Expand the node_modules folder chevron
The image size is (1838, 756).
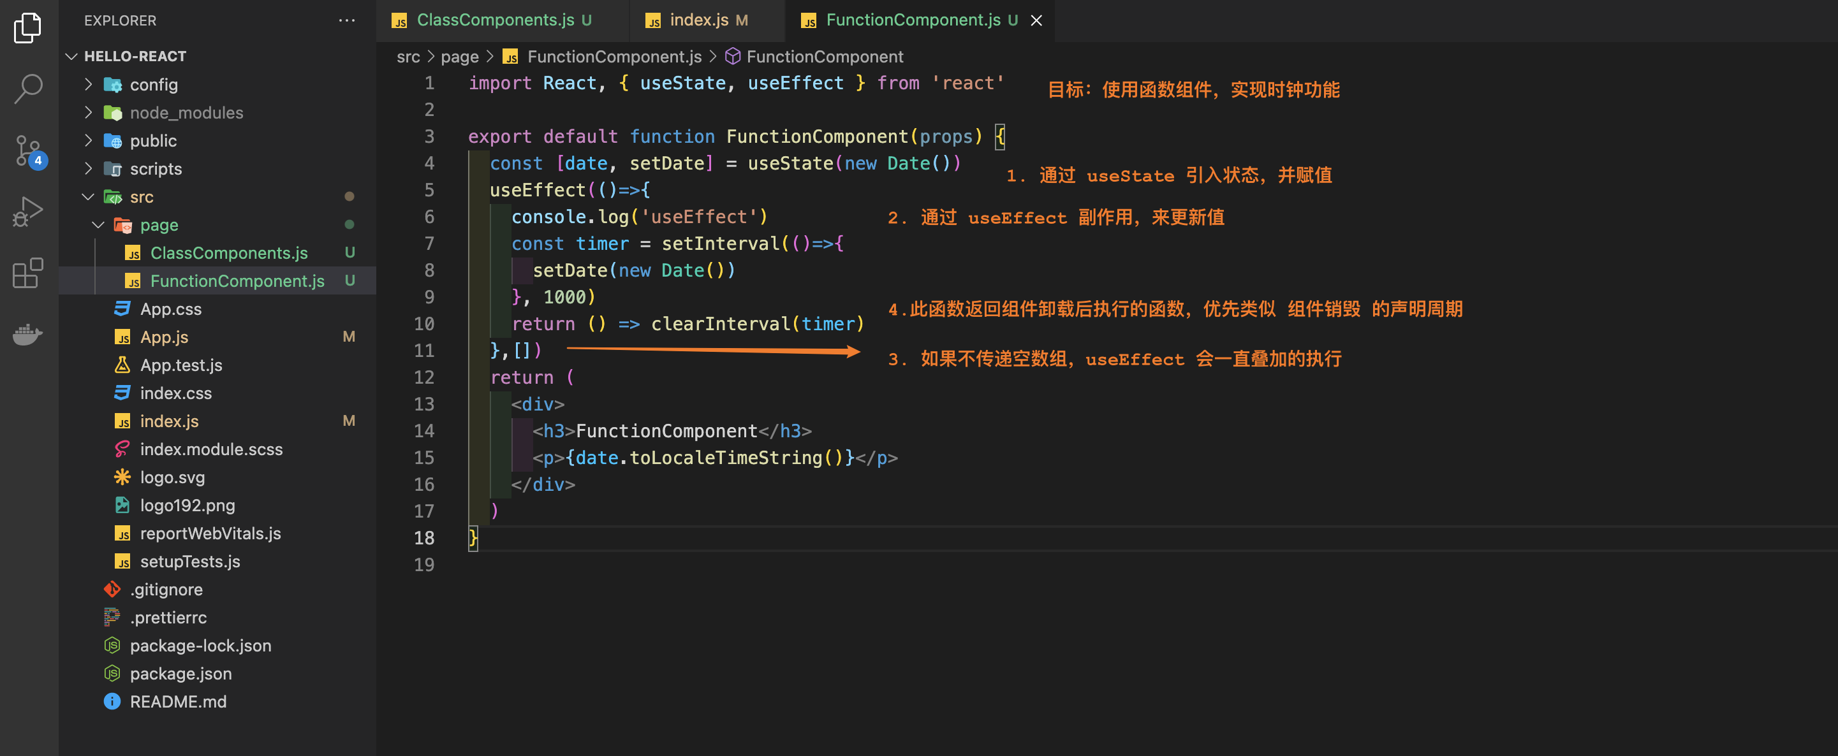coord(89,113)
